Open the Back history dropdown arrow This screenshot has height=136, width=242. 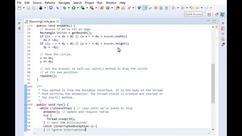[x=202, y=8]
